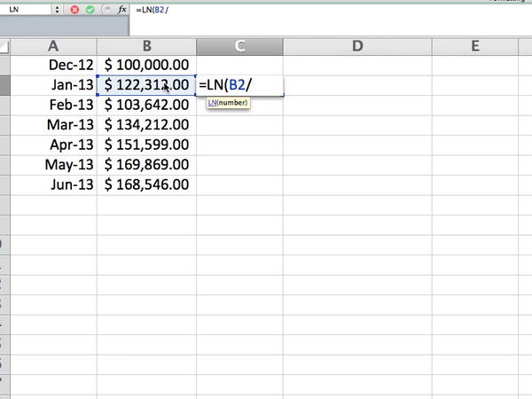Select the $ 168,546.00 cell
This screenshot has height=399, width=532.
146,185
